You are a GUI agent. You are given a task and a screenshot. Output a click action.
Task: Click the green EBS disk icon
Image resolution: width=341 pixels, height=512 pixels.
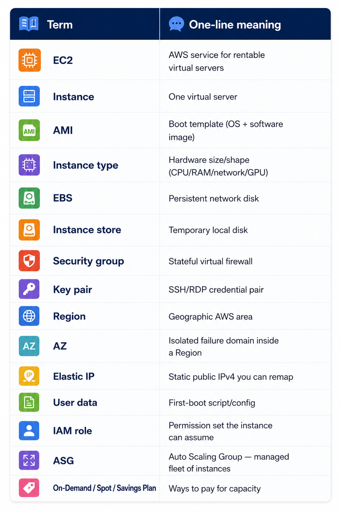click(29, 198)
